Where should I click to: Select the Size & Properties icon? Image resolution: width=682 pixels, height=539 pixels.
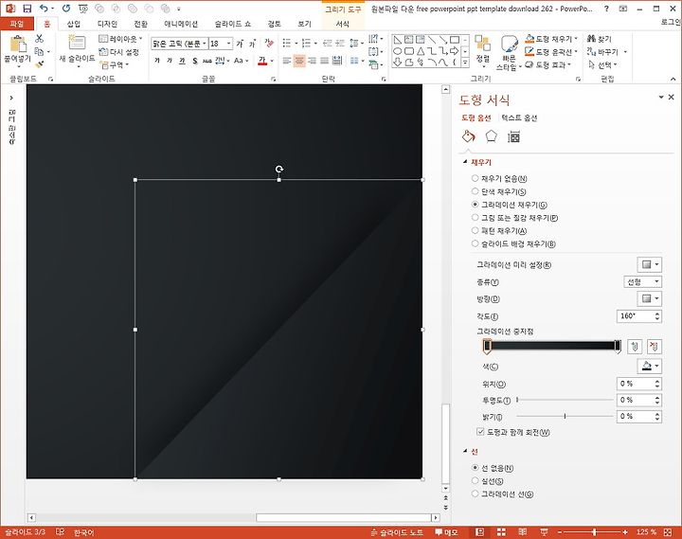(513, 136)
